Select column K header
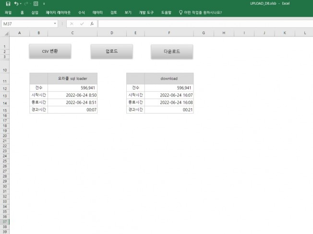Image resolution: width=313 pixels, height=234 pixels. [x=285, y=33]
